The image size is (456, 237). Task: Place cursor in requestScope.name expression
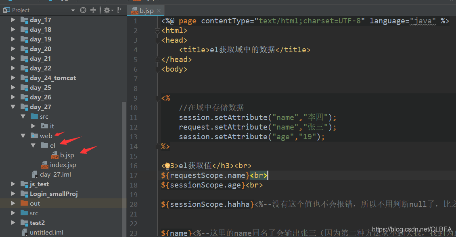tap(205, 175)
